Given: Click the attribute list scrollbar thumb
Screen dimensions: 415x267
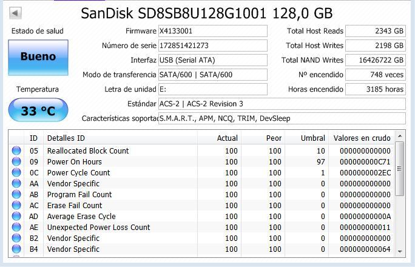Looking at the screenshot, I should point(400,169).
